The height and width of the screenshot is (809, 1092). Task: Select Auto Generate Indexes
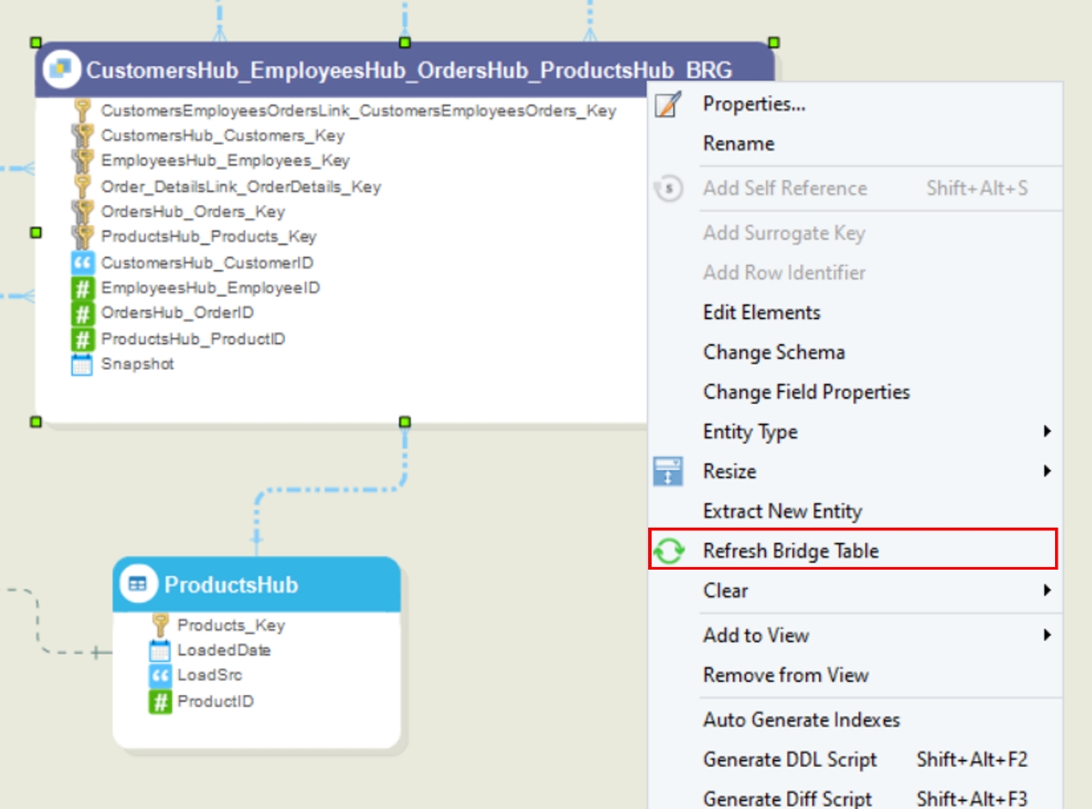point(801,720)
